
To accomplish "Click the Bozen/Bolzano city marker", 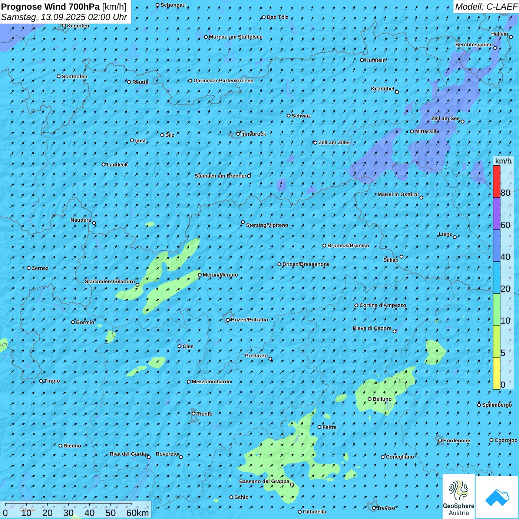I will coord(228,320).
